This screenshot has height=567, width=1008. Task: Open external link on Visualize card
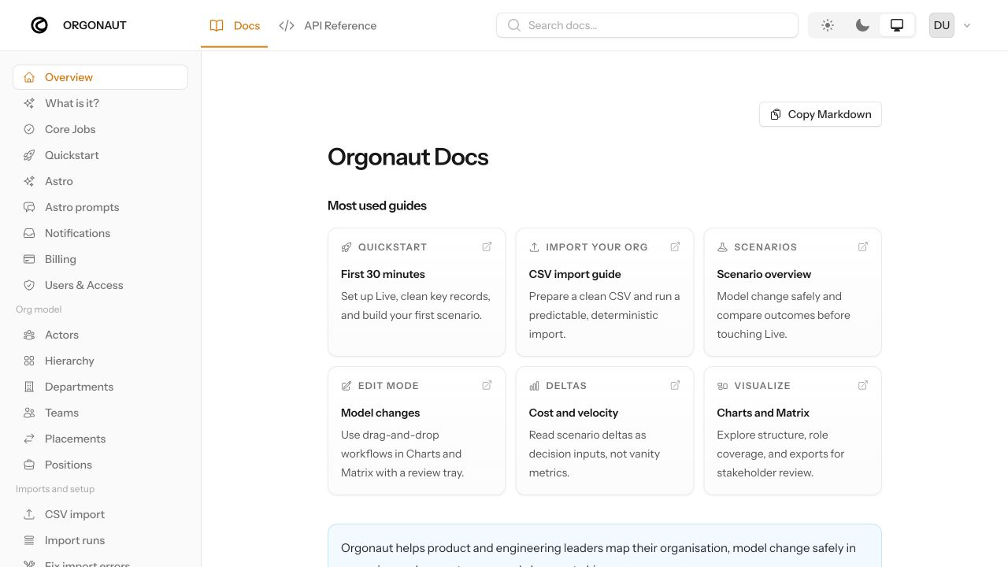coord(863,385)
